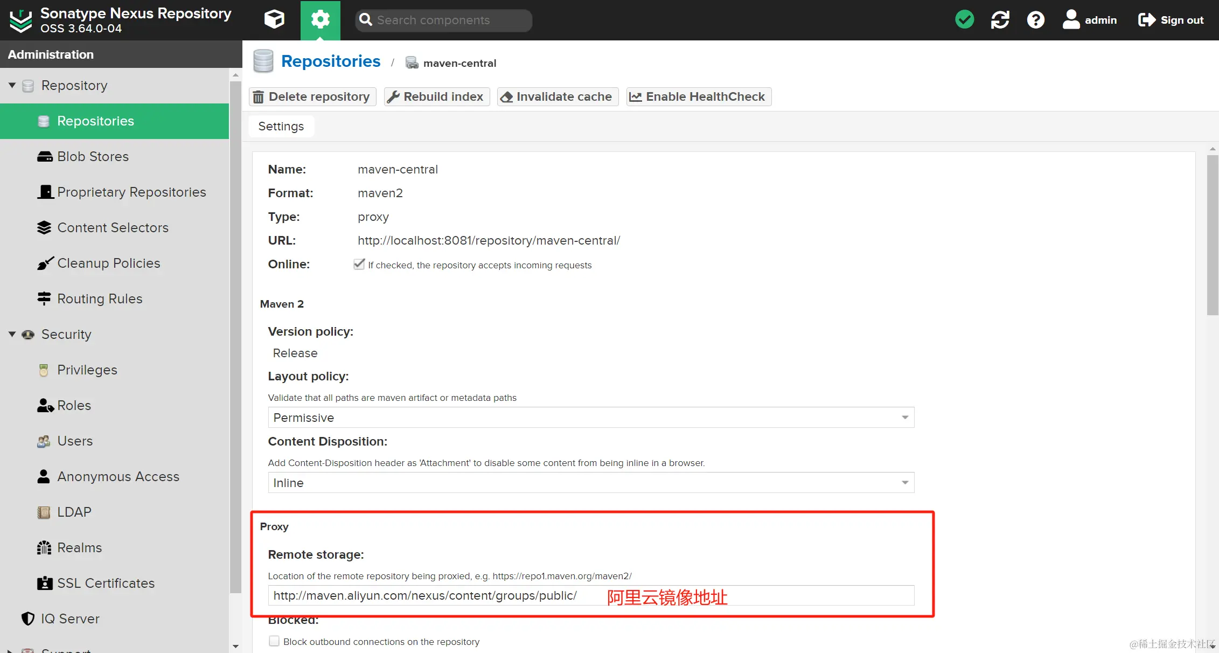Open Blob Stores in sidebar
The height and width of the screenshot is (653, 1219).
coord(93,156)
